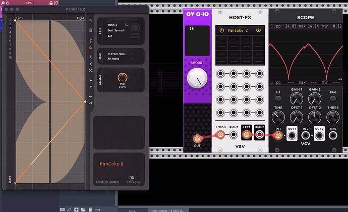Image resolution: width=348 pixels, height=212 pixels.
Task: Click the orange Mix knob
Action: pos(122,78)
